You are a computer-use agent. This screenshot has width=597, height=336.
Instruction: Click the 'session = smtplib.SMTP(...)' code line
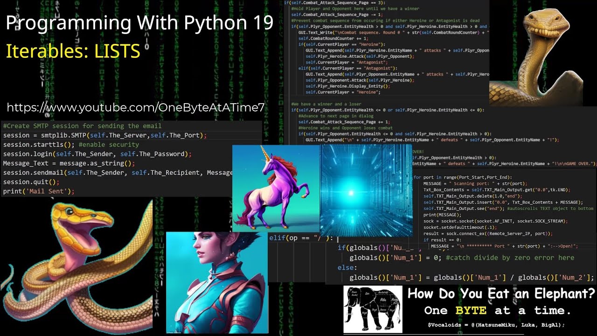pos(105,135)
